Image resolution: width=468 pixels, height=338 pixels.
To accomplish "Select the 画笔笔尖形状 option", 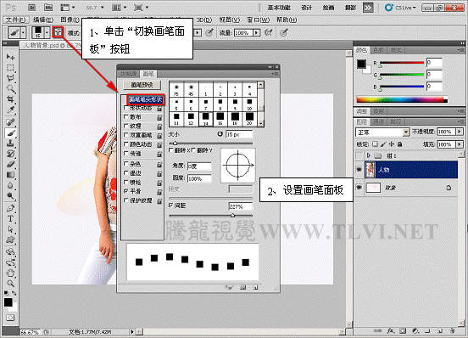I will (x=146, y=99).
